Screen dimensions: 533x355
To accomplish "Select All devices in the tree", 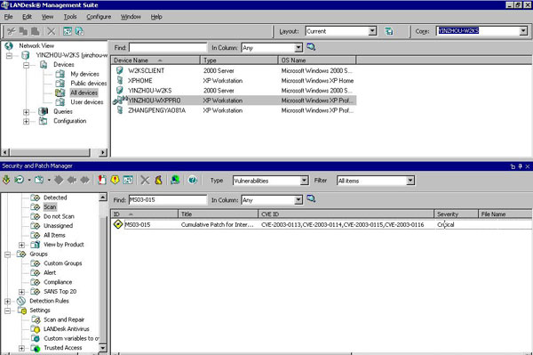I will click(84, 93).
